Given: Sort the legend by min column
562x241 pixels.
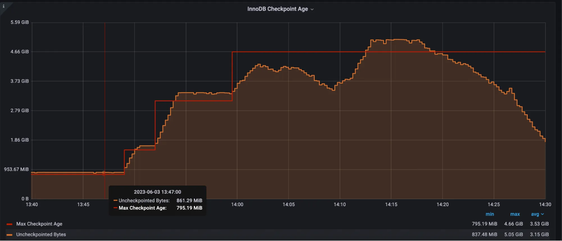Looking at the screenshot, I should [490, 214].
